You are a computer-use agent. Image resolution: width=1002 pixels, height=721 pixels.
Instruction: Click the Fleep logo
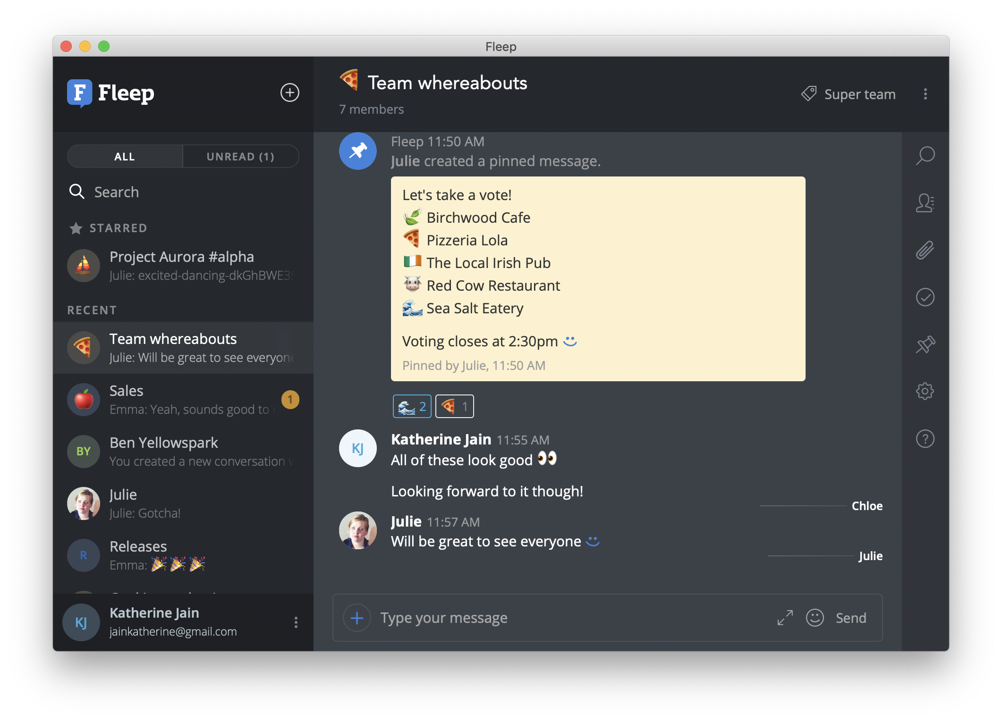pyautogui.click(x=111, y=93)
